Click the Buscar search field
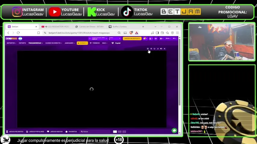The height and width of the screenshot is (144, 257). click(95, 132)
